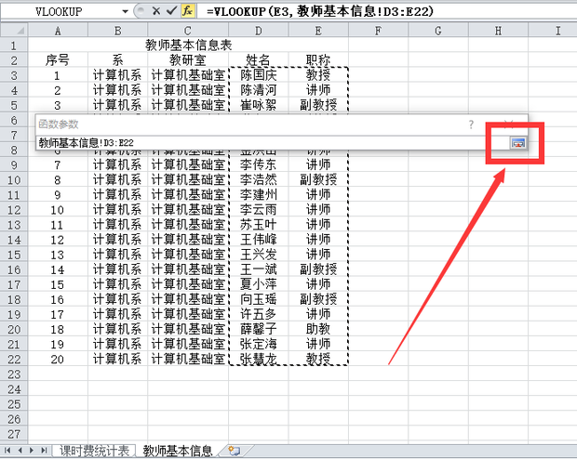Select column D header
The height and width of the screenshot is (459, 577).
[x=259, y=31]
